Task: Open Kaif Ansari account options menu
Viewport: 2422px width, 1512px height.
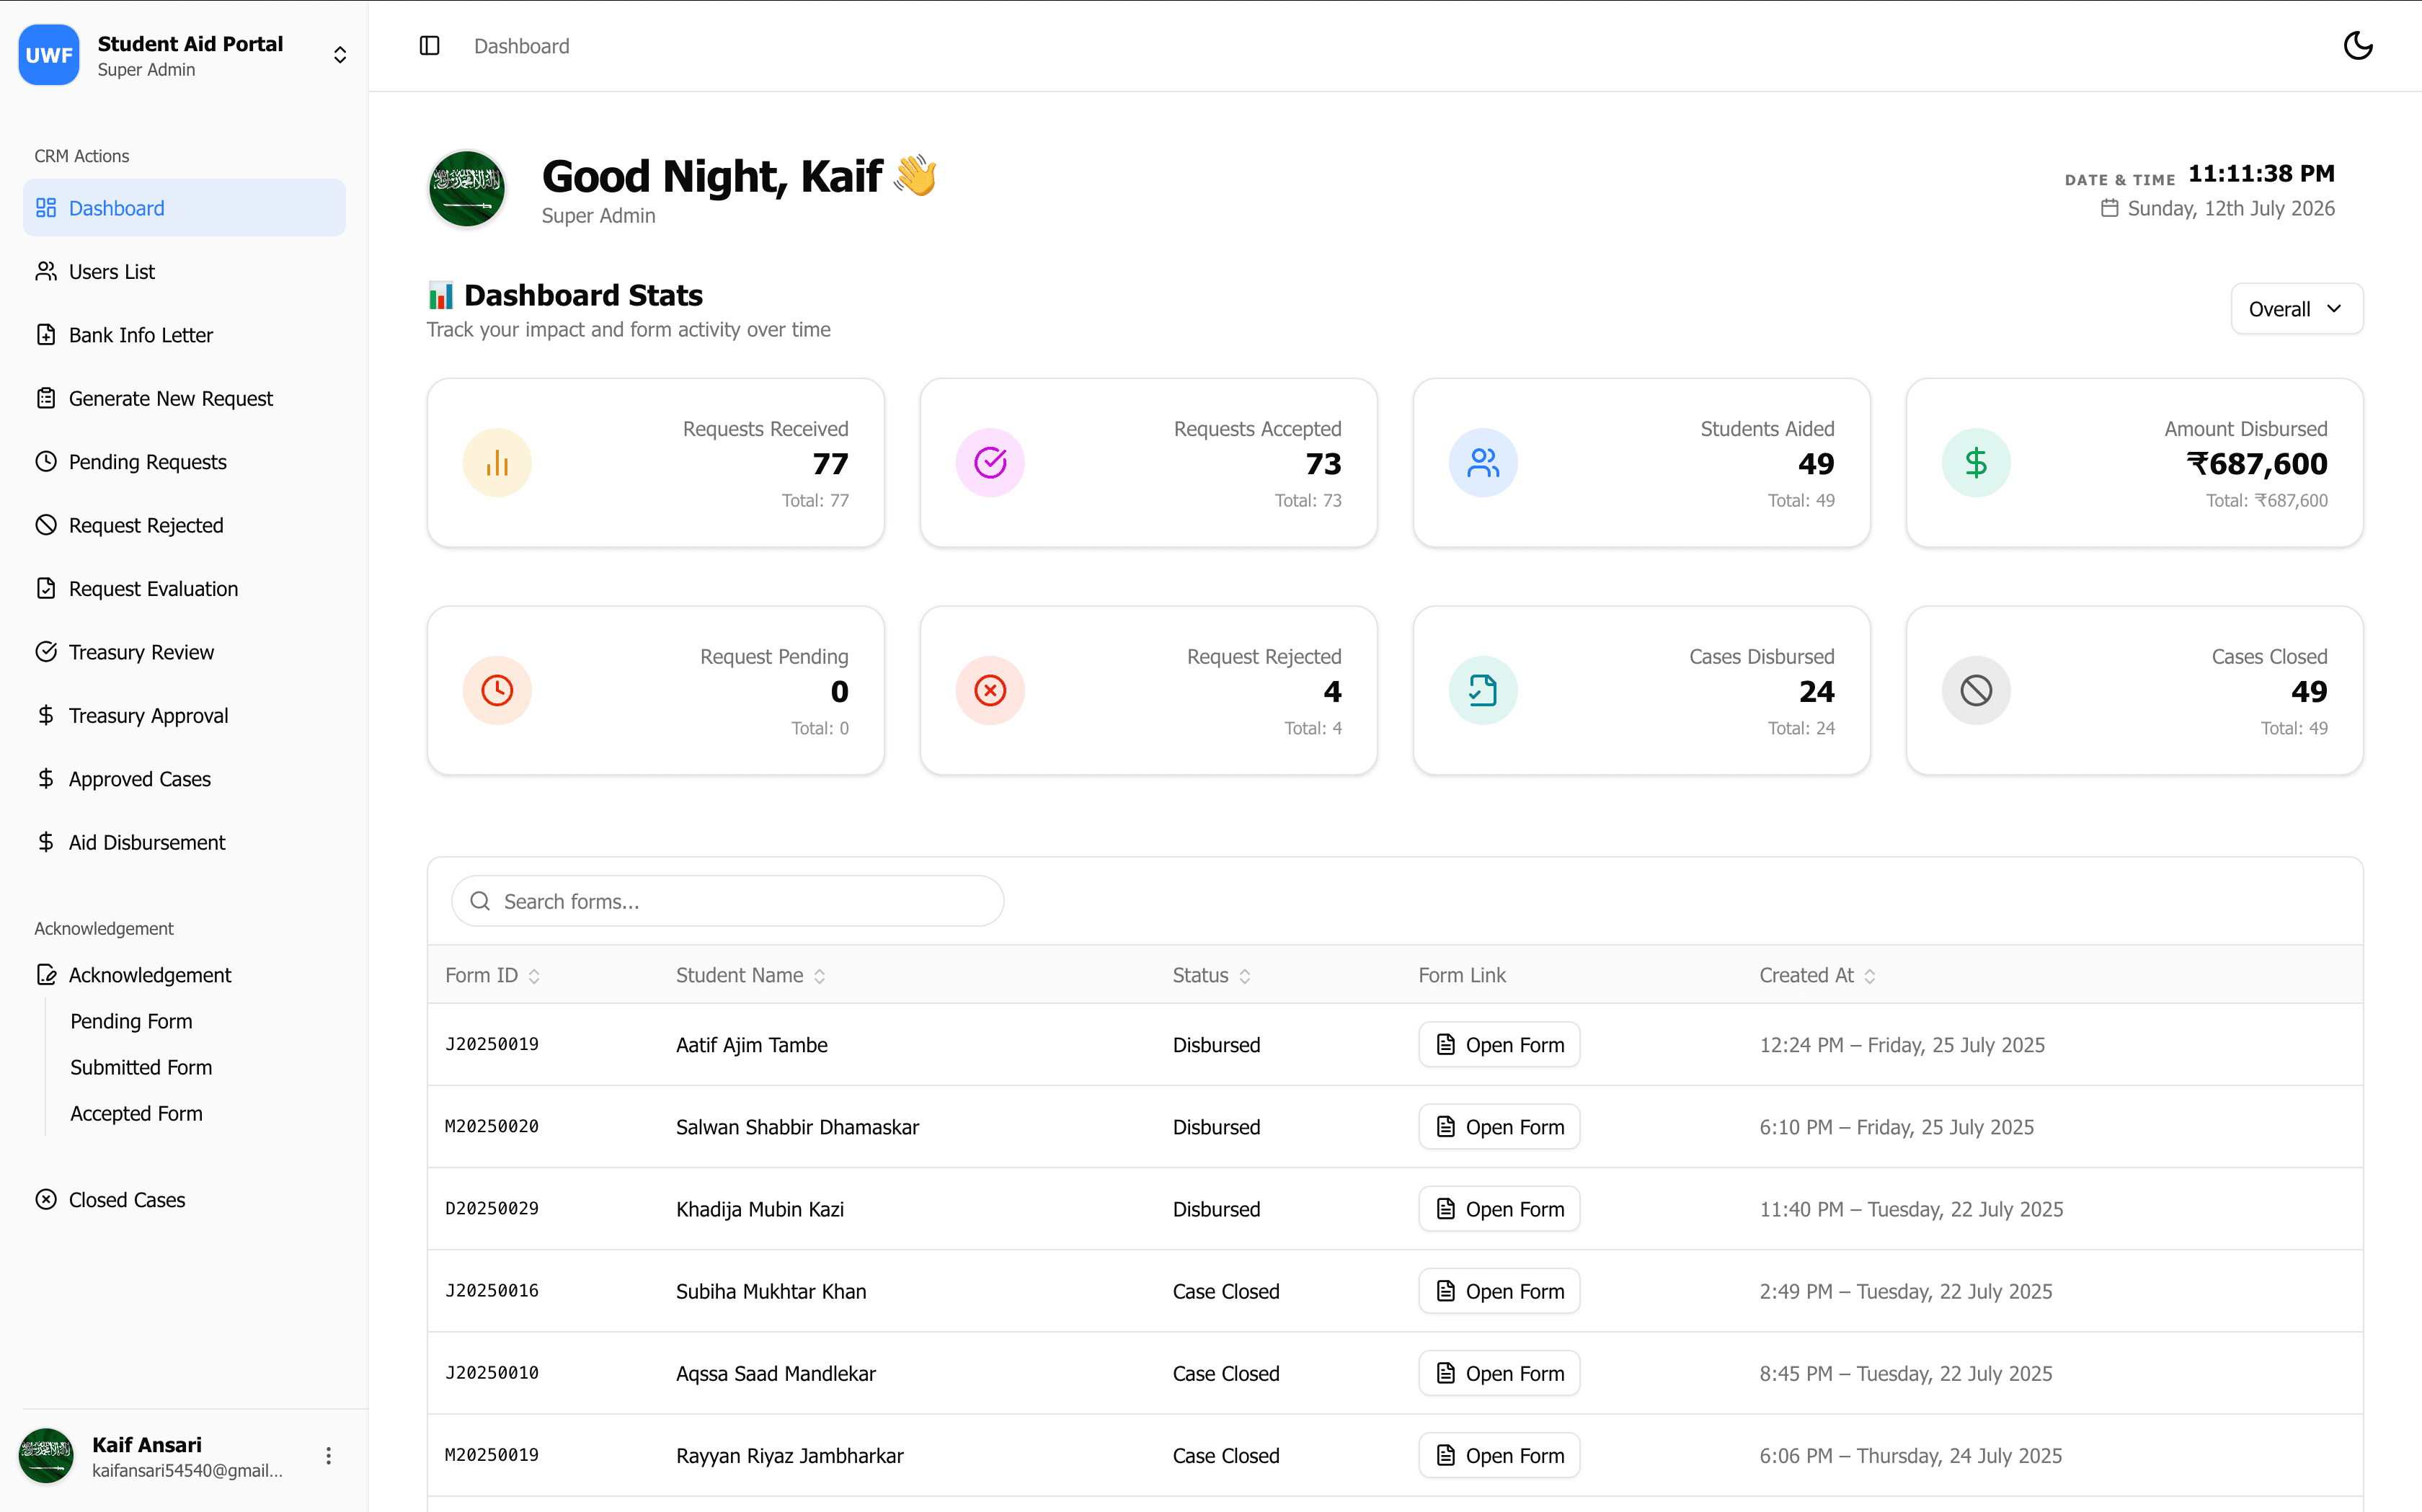Action: (328, 1456)
